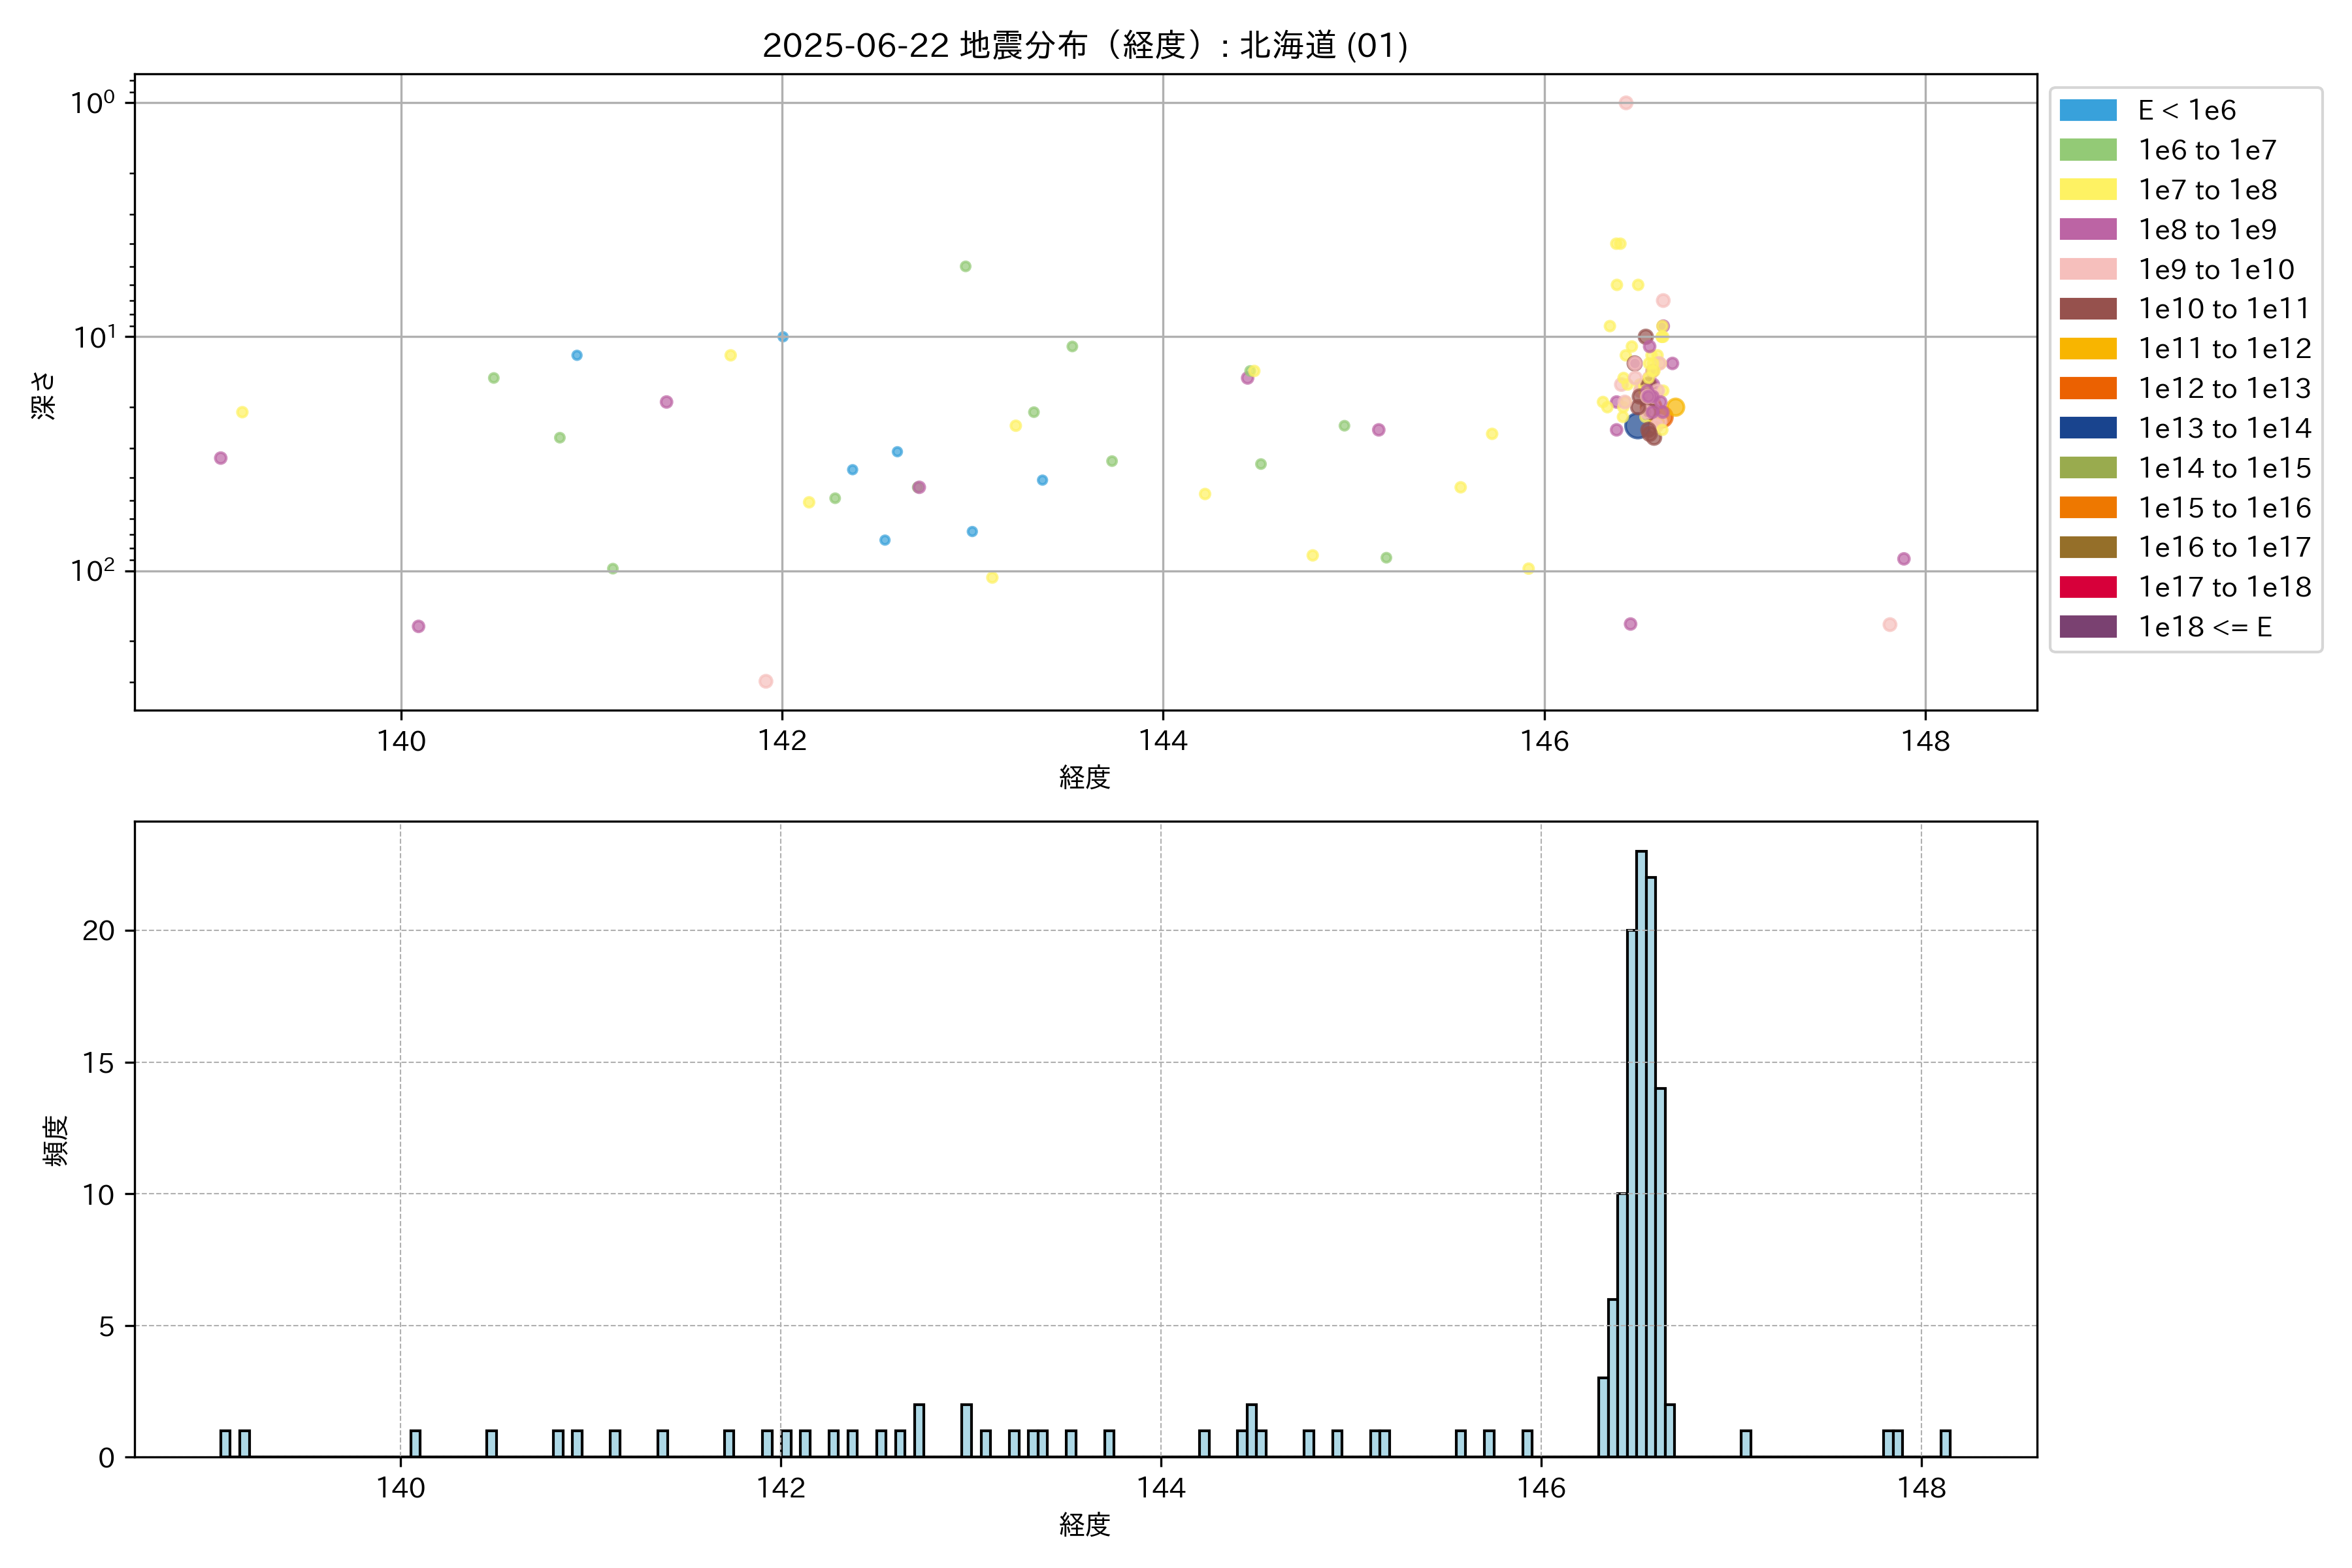Click the amber '1e11 to 1e12' legend swatch
Viewport: 2352px width, 1568px height.
[2087, 348]
